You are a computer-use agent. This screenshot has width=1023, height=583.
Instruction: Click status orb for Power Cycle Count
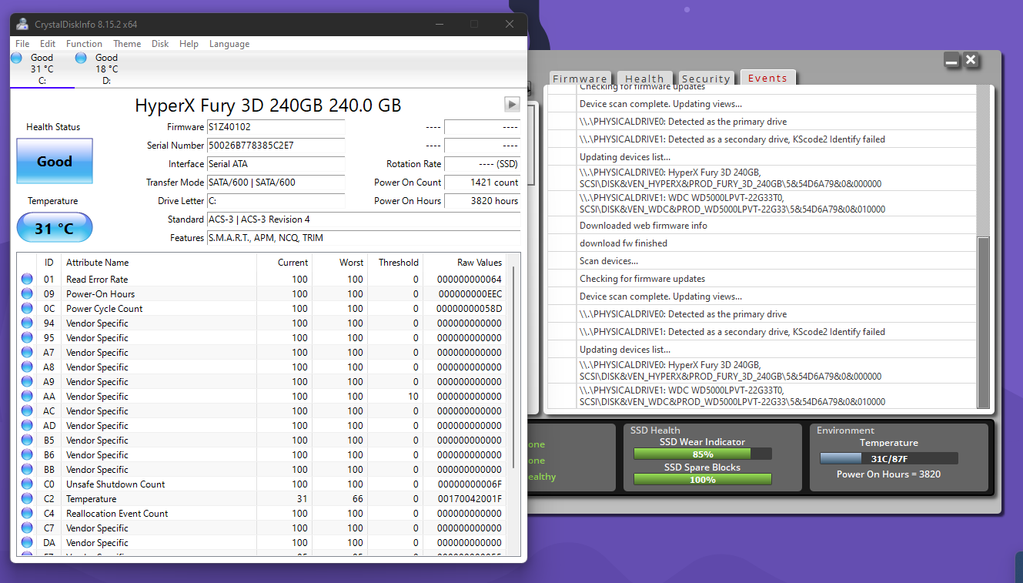pyautogui.click(x=27, y=309)
